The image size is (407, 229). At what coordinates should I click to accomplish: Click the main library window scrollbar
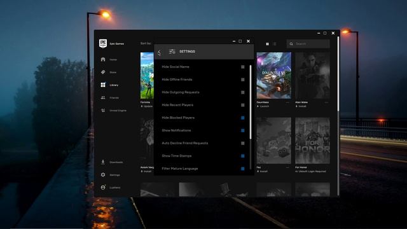pos(338,74)
